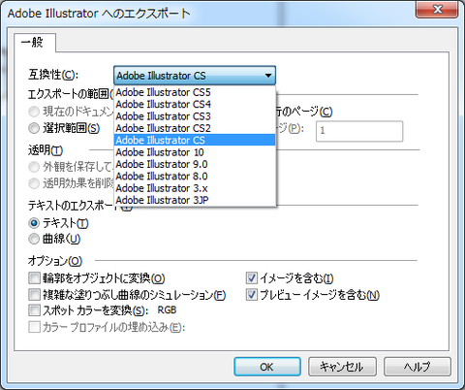Pick the highlighted Adobe Illustrator CS entry

click(195, 141)
